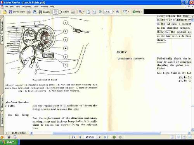Click the Rotate view pages icon
194x145 pixels.
coord(125,12)
